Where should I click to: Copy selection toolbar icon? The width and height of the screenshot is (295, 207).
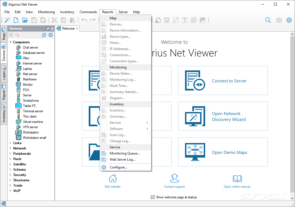click(64, 20)
